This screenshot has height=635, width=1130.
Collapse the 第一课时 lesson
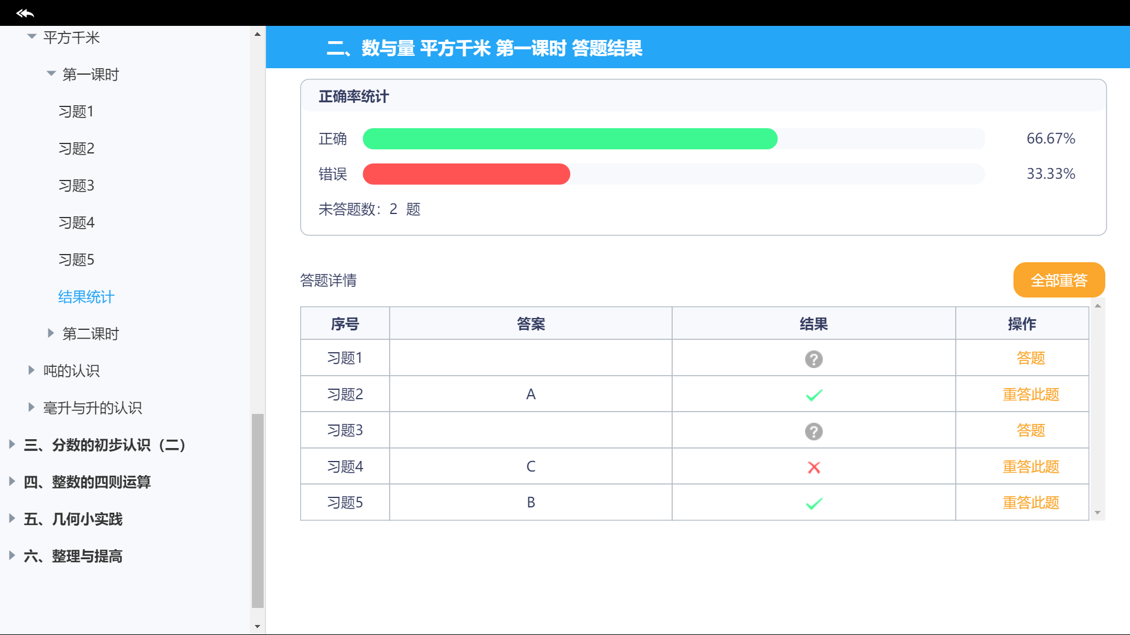pyautogui.click(x=51, y=74)
